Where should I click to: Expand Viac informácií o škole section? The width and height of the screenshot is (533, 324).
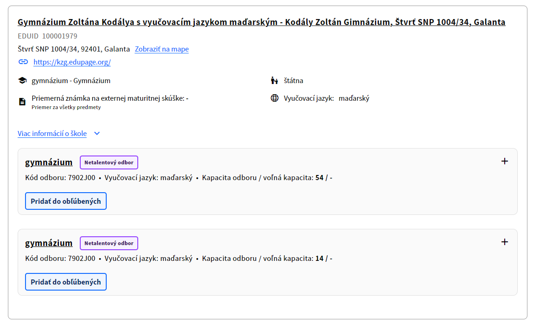(x=51, y=133)
